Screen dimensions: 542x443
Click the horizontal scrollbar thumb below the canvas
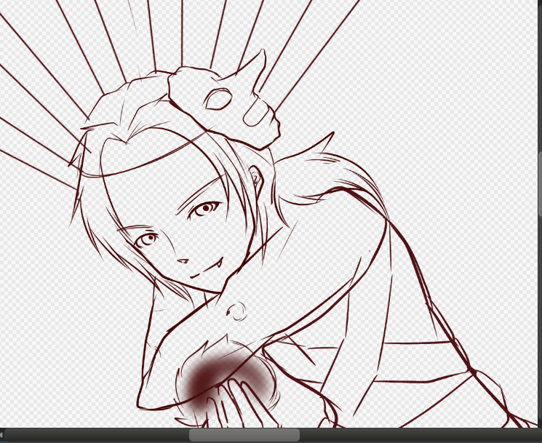point(244,435)
